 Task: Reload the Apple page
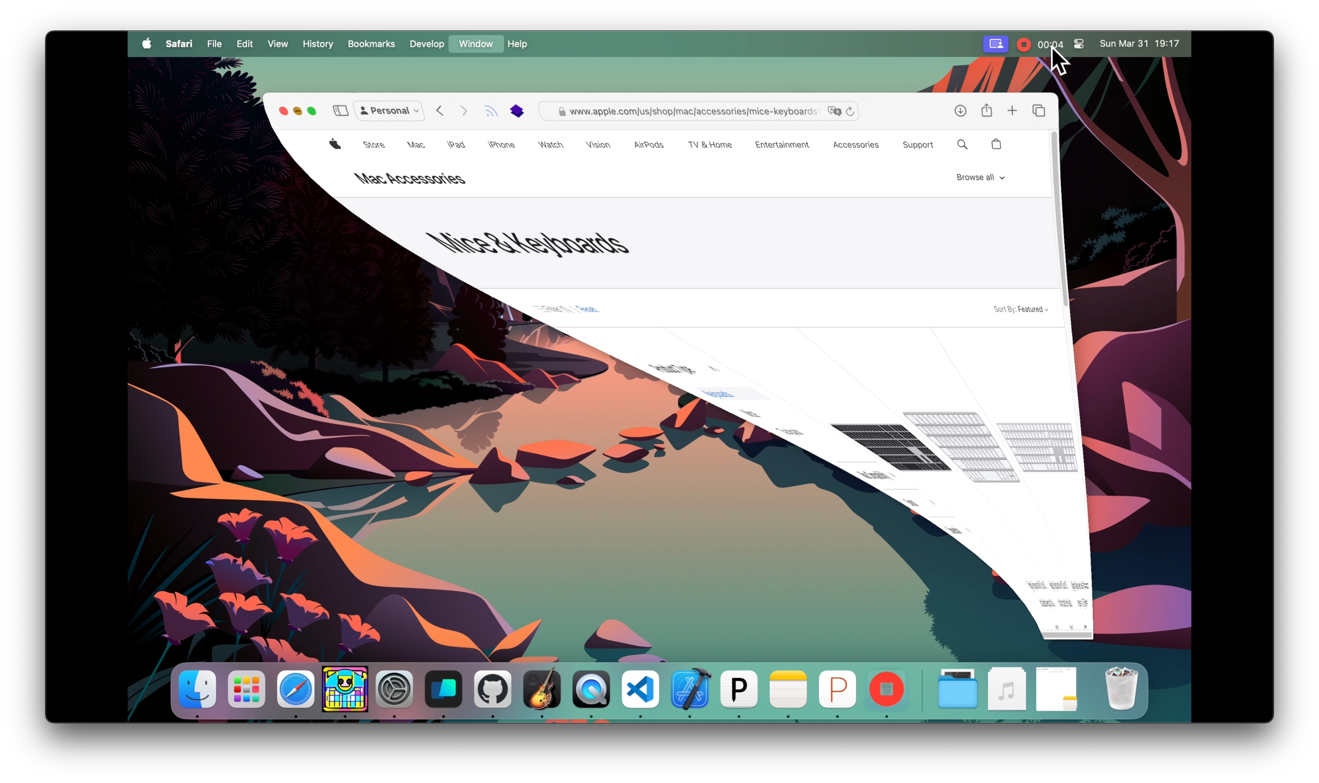point(850,111)
